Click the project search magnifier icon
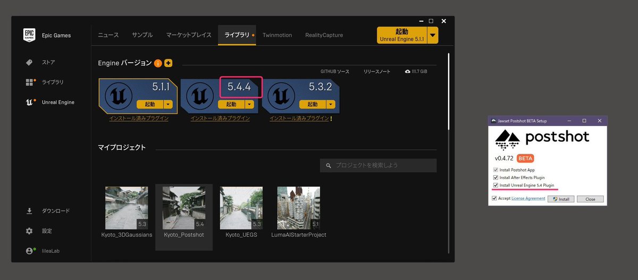The width and height of the screenshot is (638, 280). click(329, 166)
